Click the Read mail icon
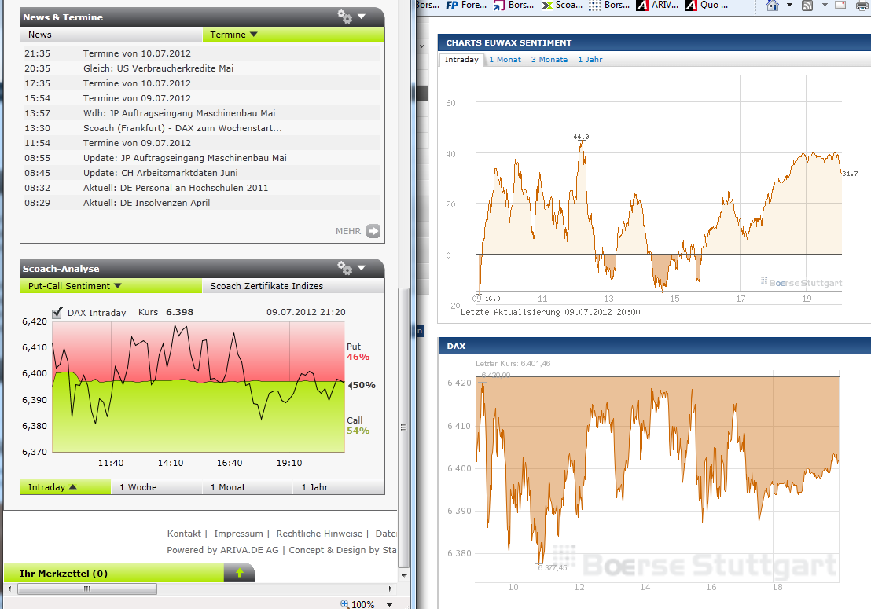Viewport: 871px width, 609px height. pos(840,6)
